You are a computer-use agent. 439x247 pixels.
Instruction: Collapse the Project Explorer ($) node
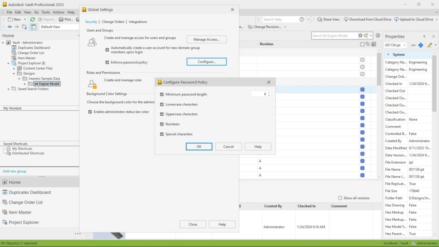click(8, 63)
